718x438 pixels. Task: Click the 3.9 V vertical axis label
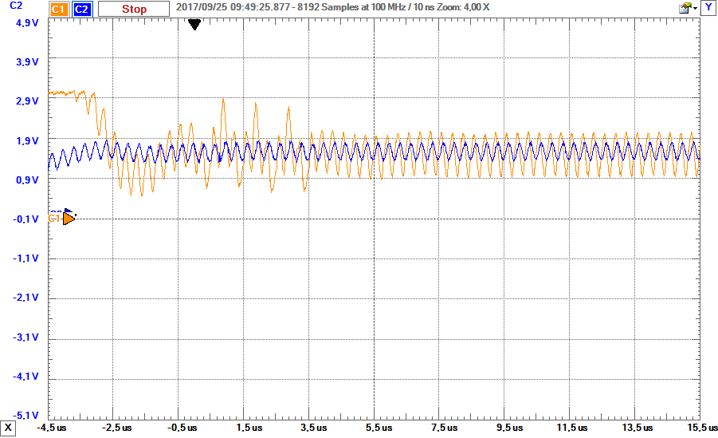pos(27,62)
